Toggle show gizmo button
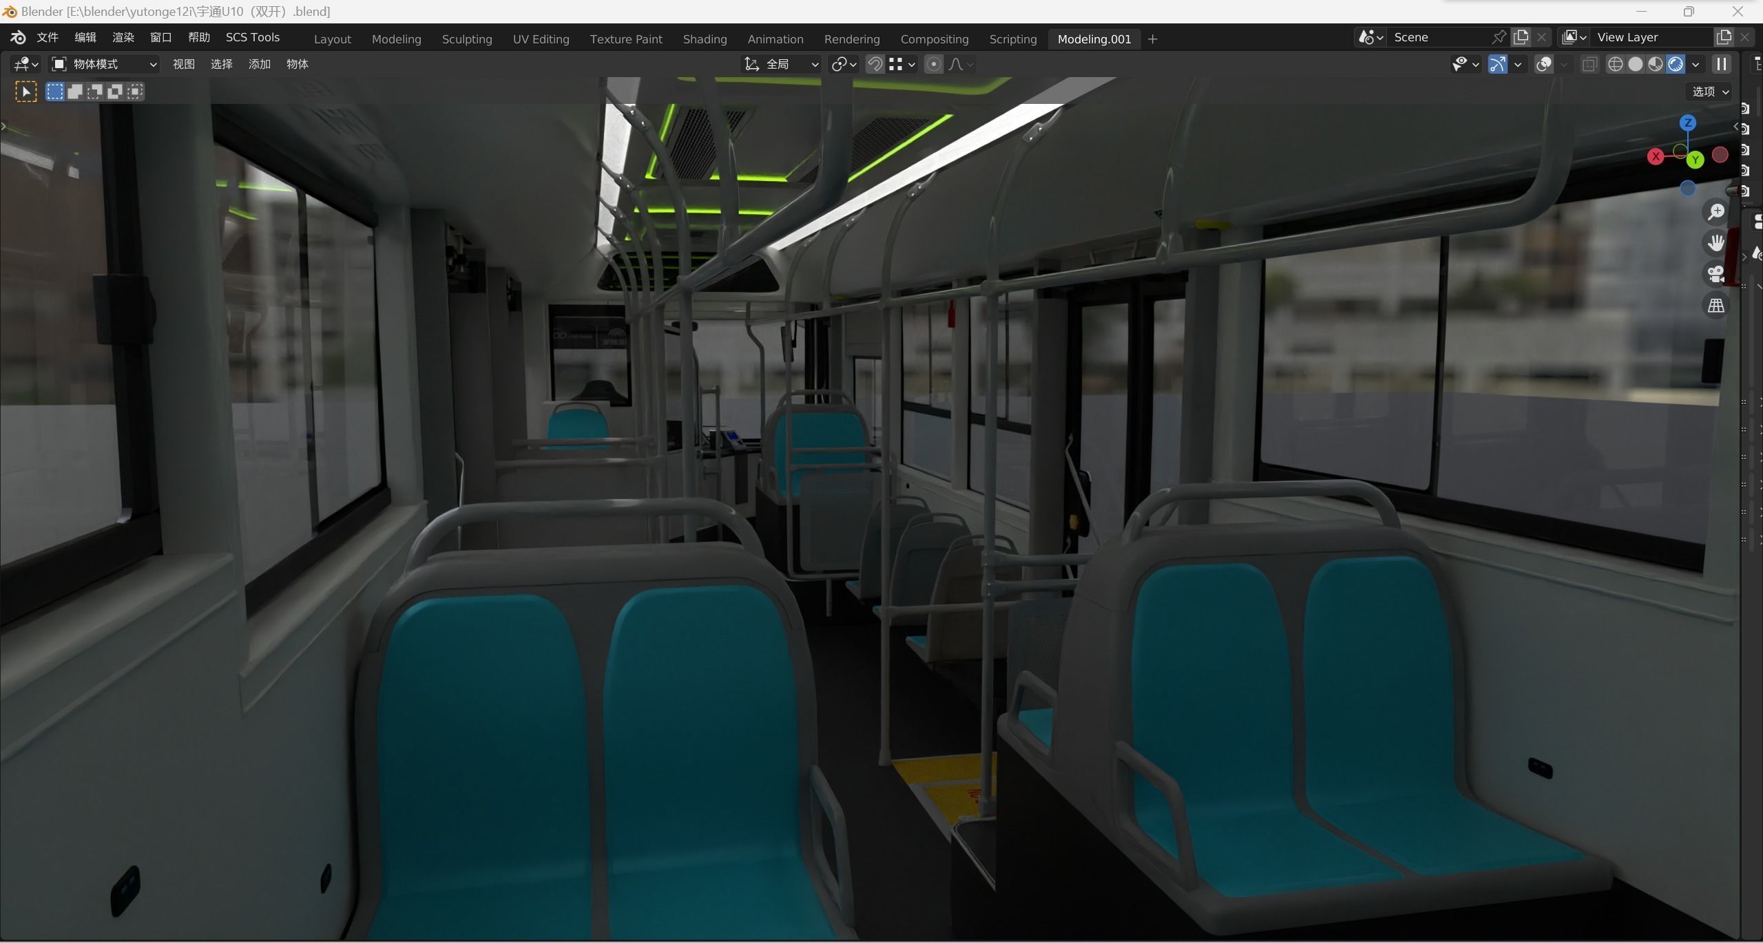1763x943 pixels. coord(1498,65)
